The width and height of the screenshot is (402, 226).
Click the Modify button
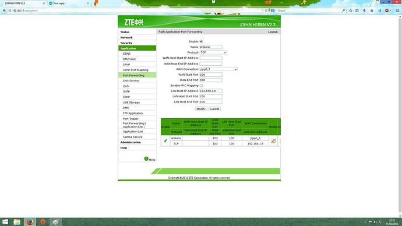pos(201,109)
